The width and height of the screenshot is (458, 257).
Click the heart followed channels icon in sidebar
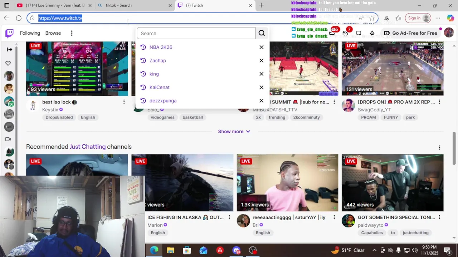[8, 64]
